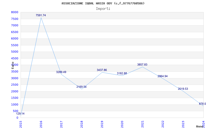Screen dimensions: 206x129
Task: Select the 3182.88 data label
Action: pyautogui.click(x=122, y=73)
